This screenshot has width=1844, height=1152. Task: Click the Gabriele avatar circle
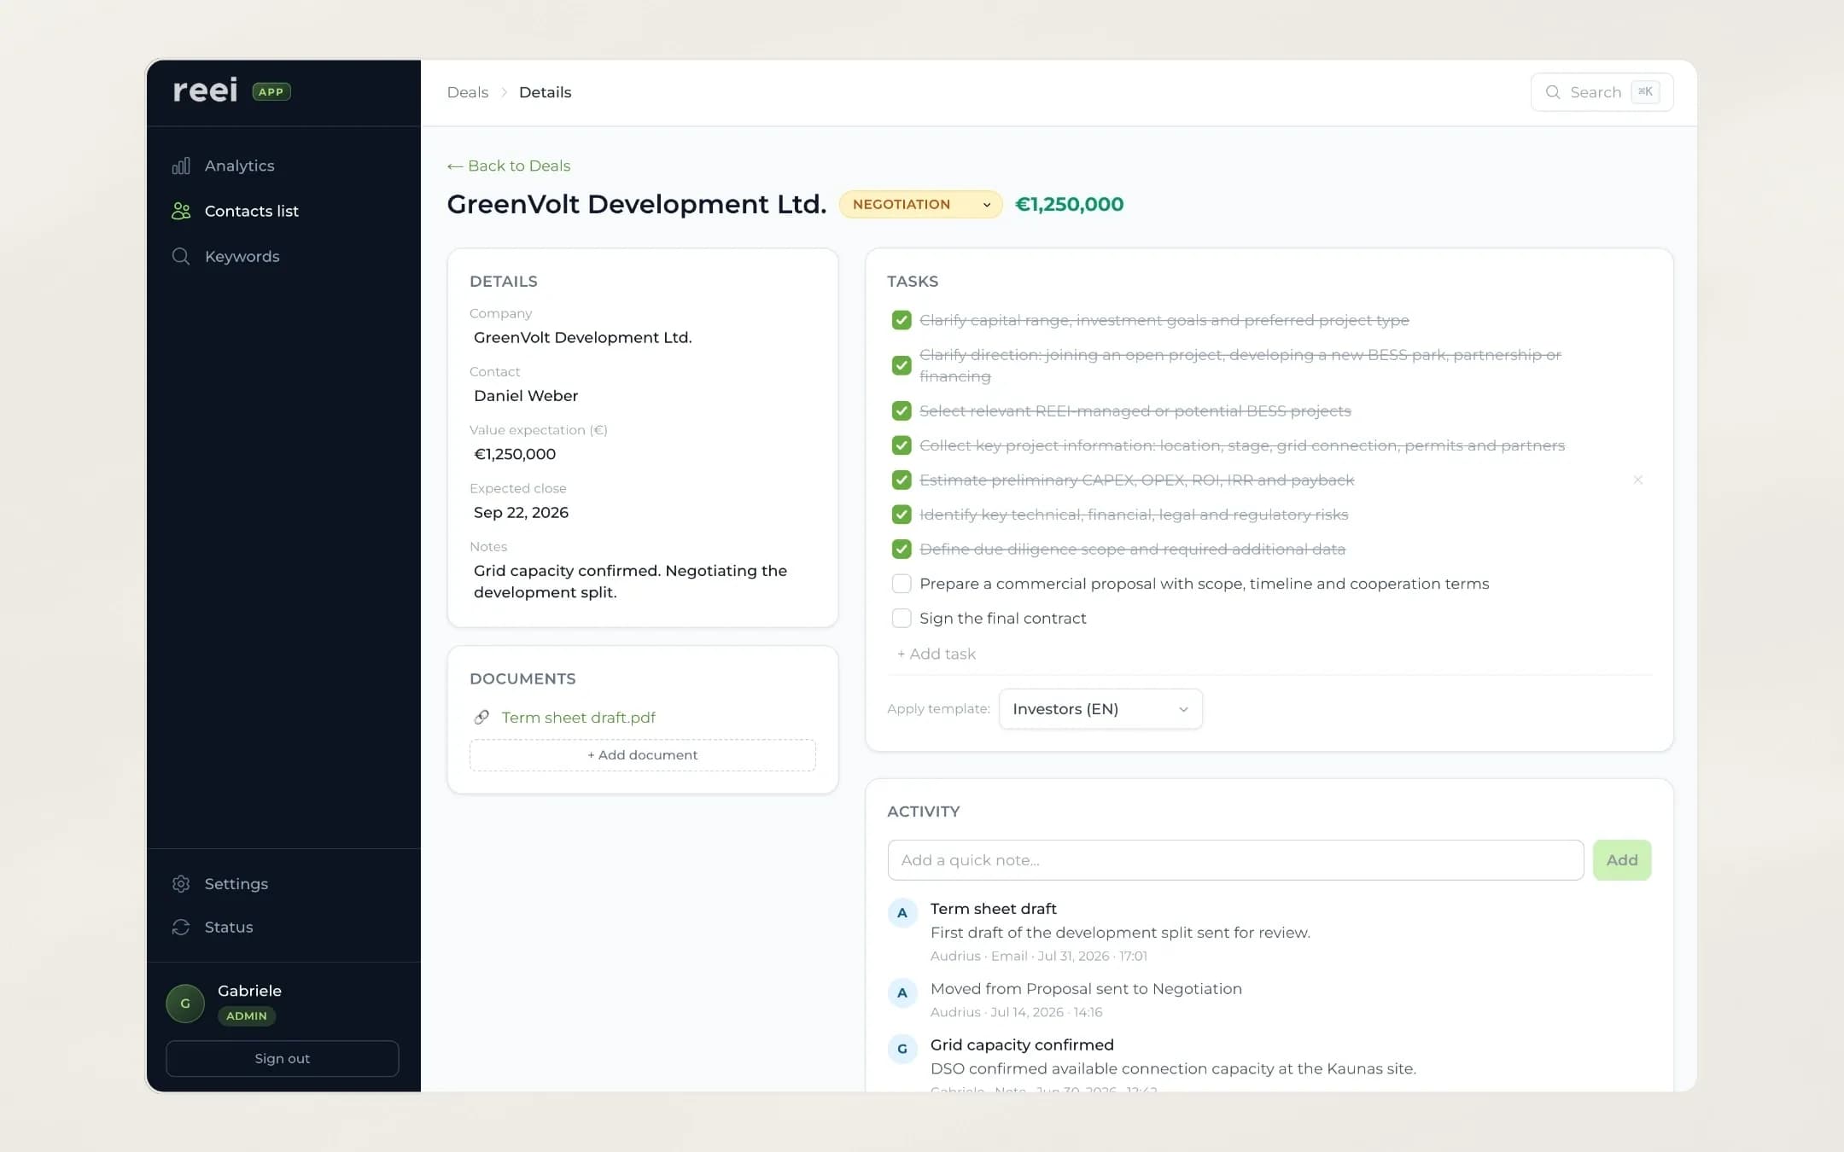185,1004
